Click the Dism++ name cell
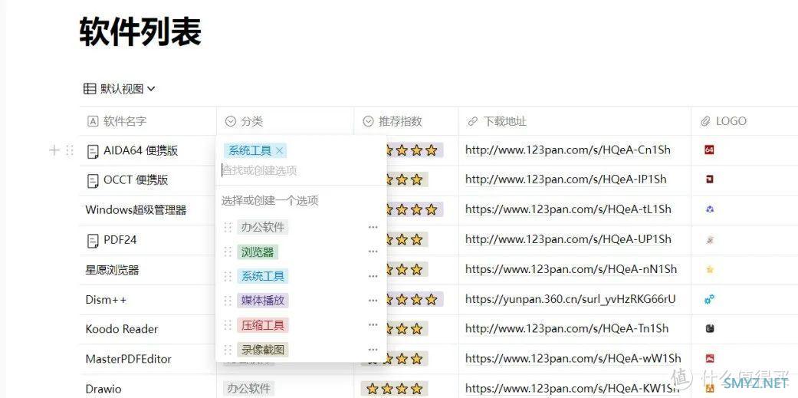Image resolution: width=798 pixels, height=398 pixels. click(106, 300)
